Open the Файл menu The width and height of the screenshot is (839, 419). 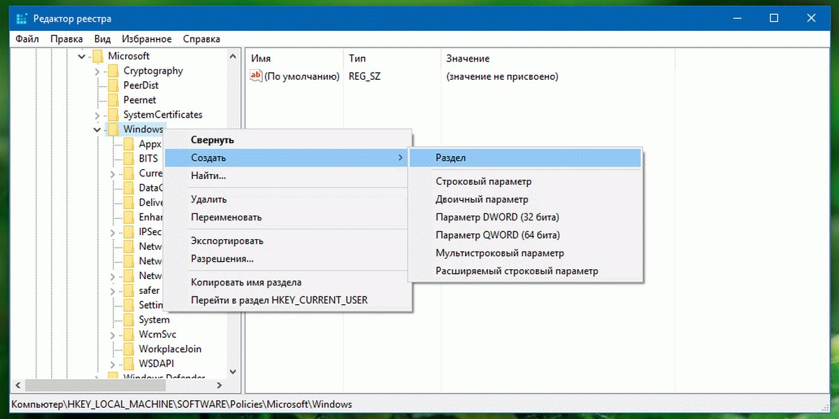[27, 39]
